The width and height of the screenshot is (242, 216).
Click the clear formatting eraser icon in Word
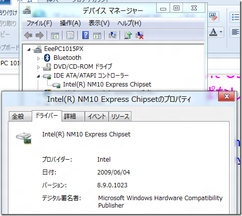click(x=213, y=17)
